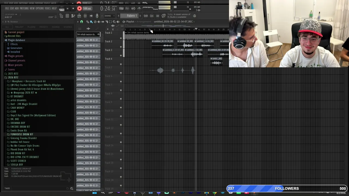Open the Generators subfolder
Viewport: 349px width, 196px height.
[x=16, y=48]
